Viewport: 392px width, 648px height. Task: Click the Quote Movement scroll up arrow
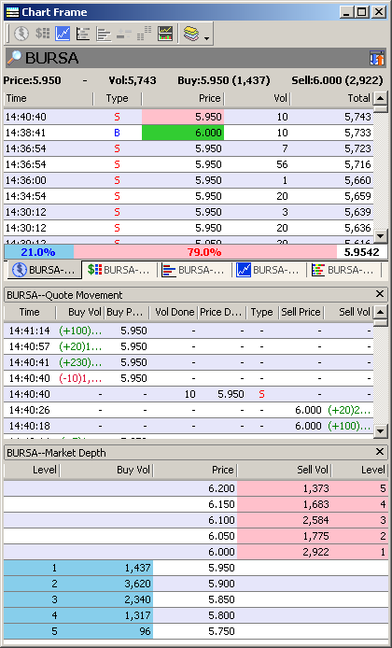coord(380,312)
